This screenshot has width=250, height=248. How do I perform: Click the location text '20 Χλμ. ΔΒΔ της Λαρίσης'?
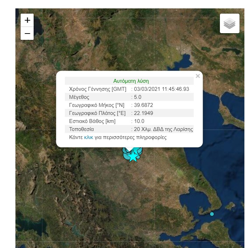pos(163,129)
